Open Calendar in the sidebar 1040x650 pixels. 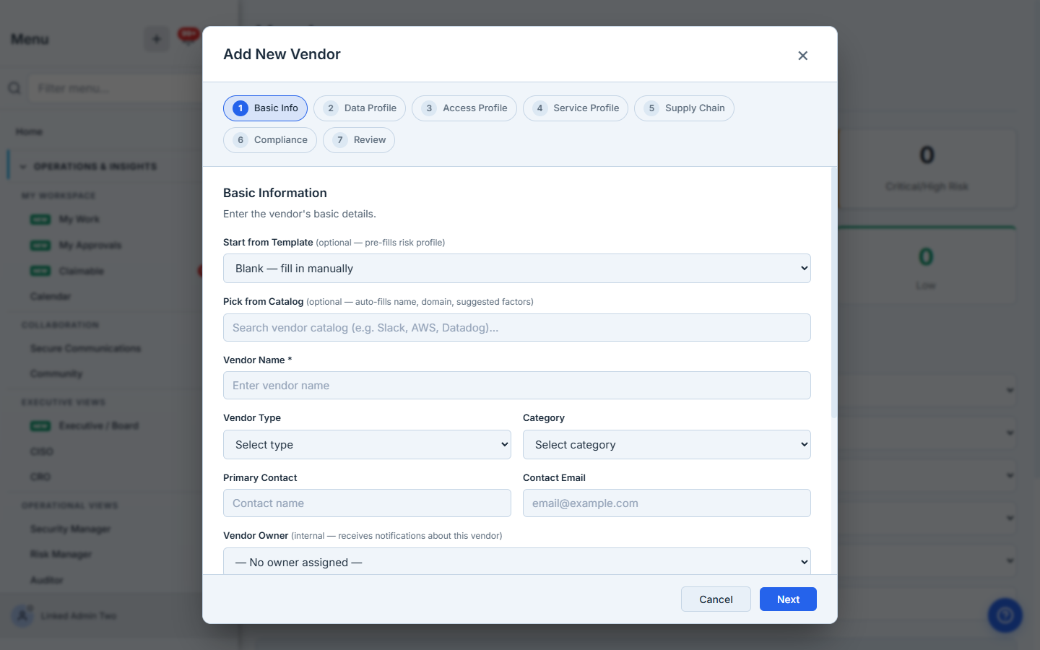point(51,297)
